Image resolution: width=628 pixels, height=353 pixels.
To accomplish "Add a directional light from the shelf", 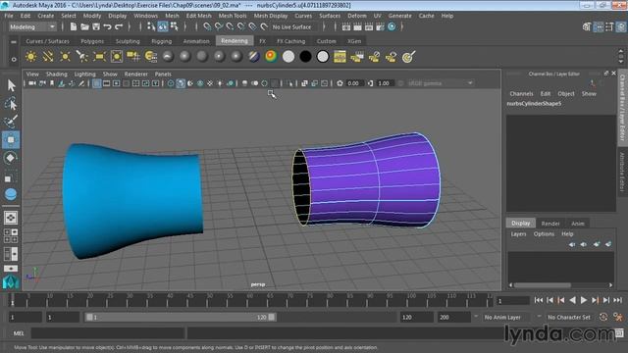I will pos(48,57).
